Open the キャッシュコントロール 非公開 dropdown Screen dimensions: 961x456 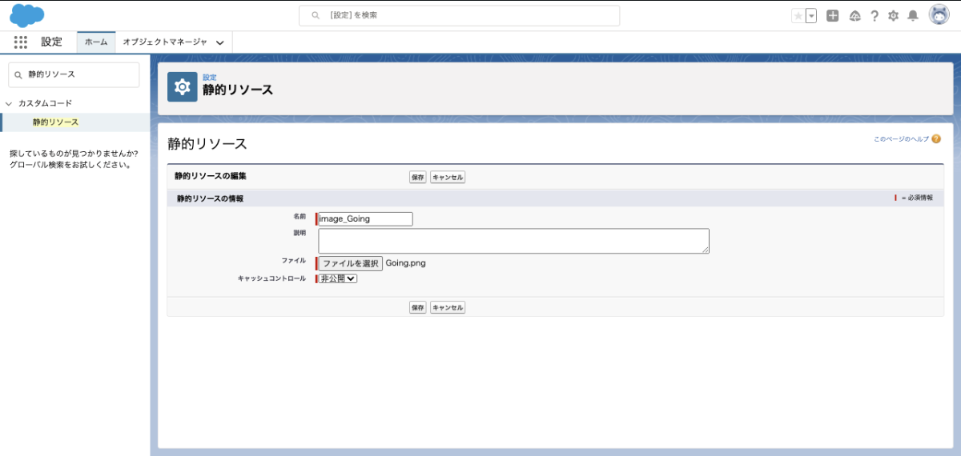pyautogui.click(x=337, y=278)
